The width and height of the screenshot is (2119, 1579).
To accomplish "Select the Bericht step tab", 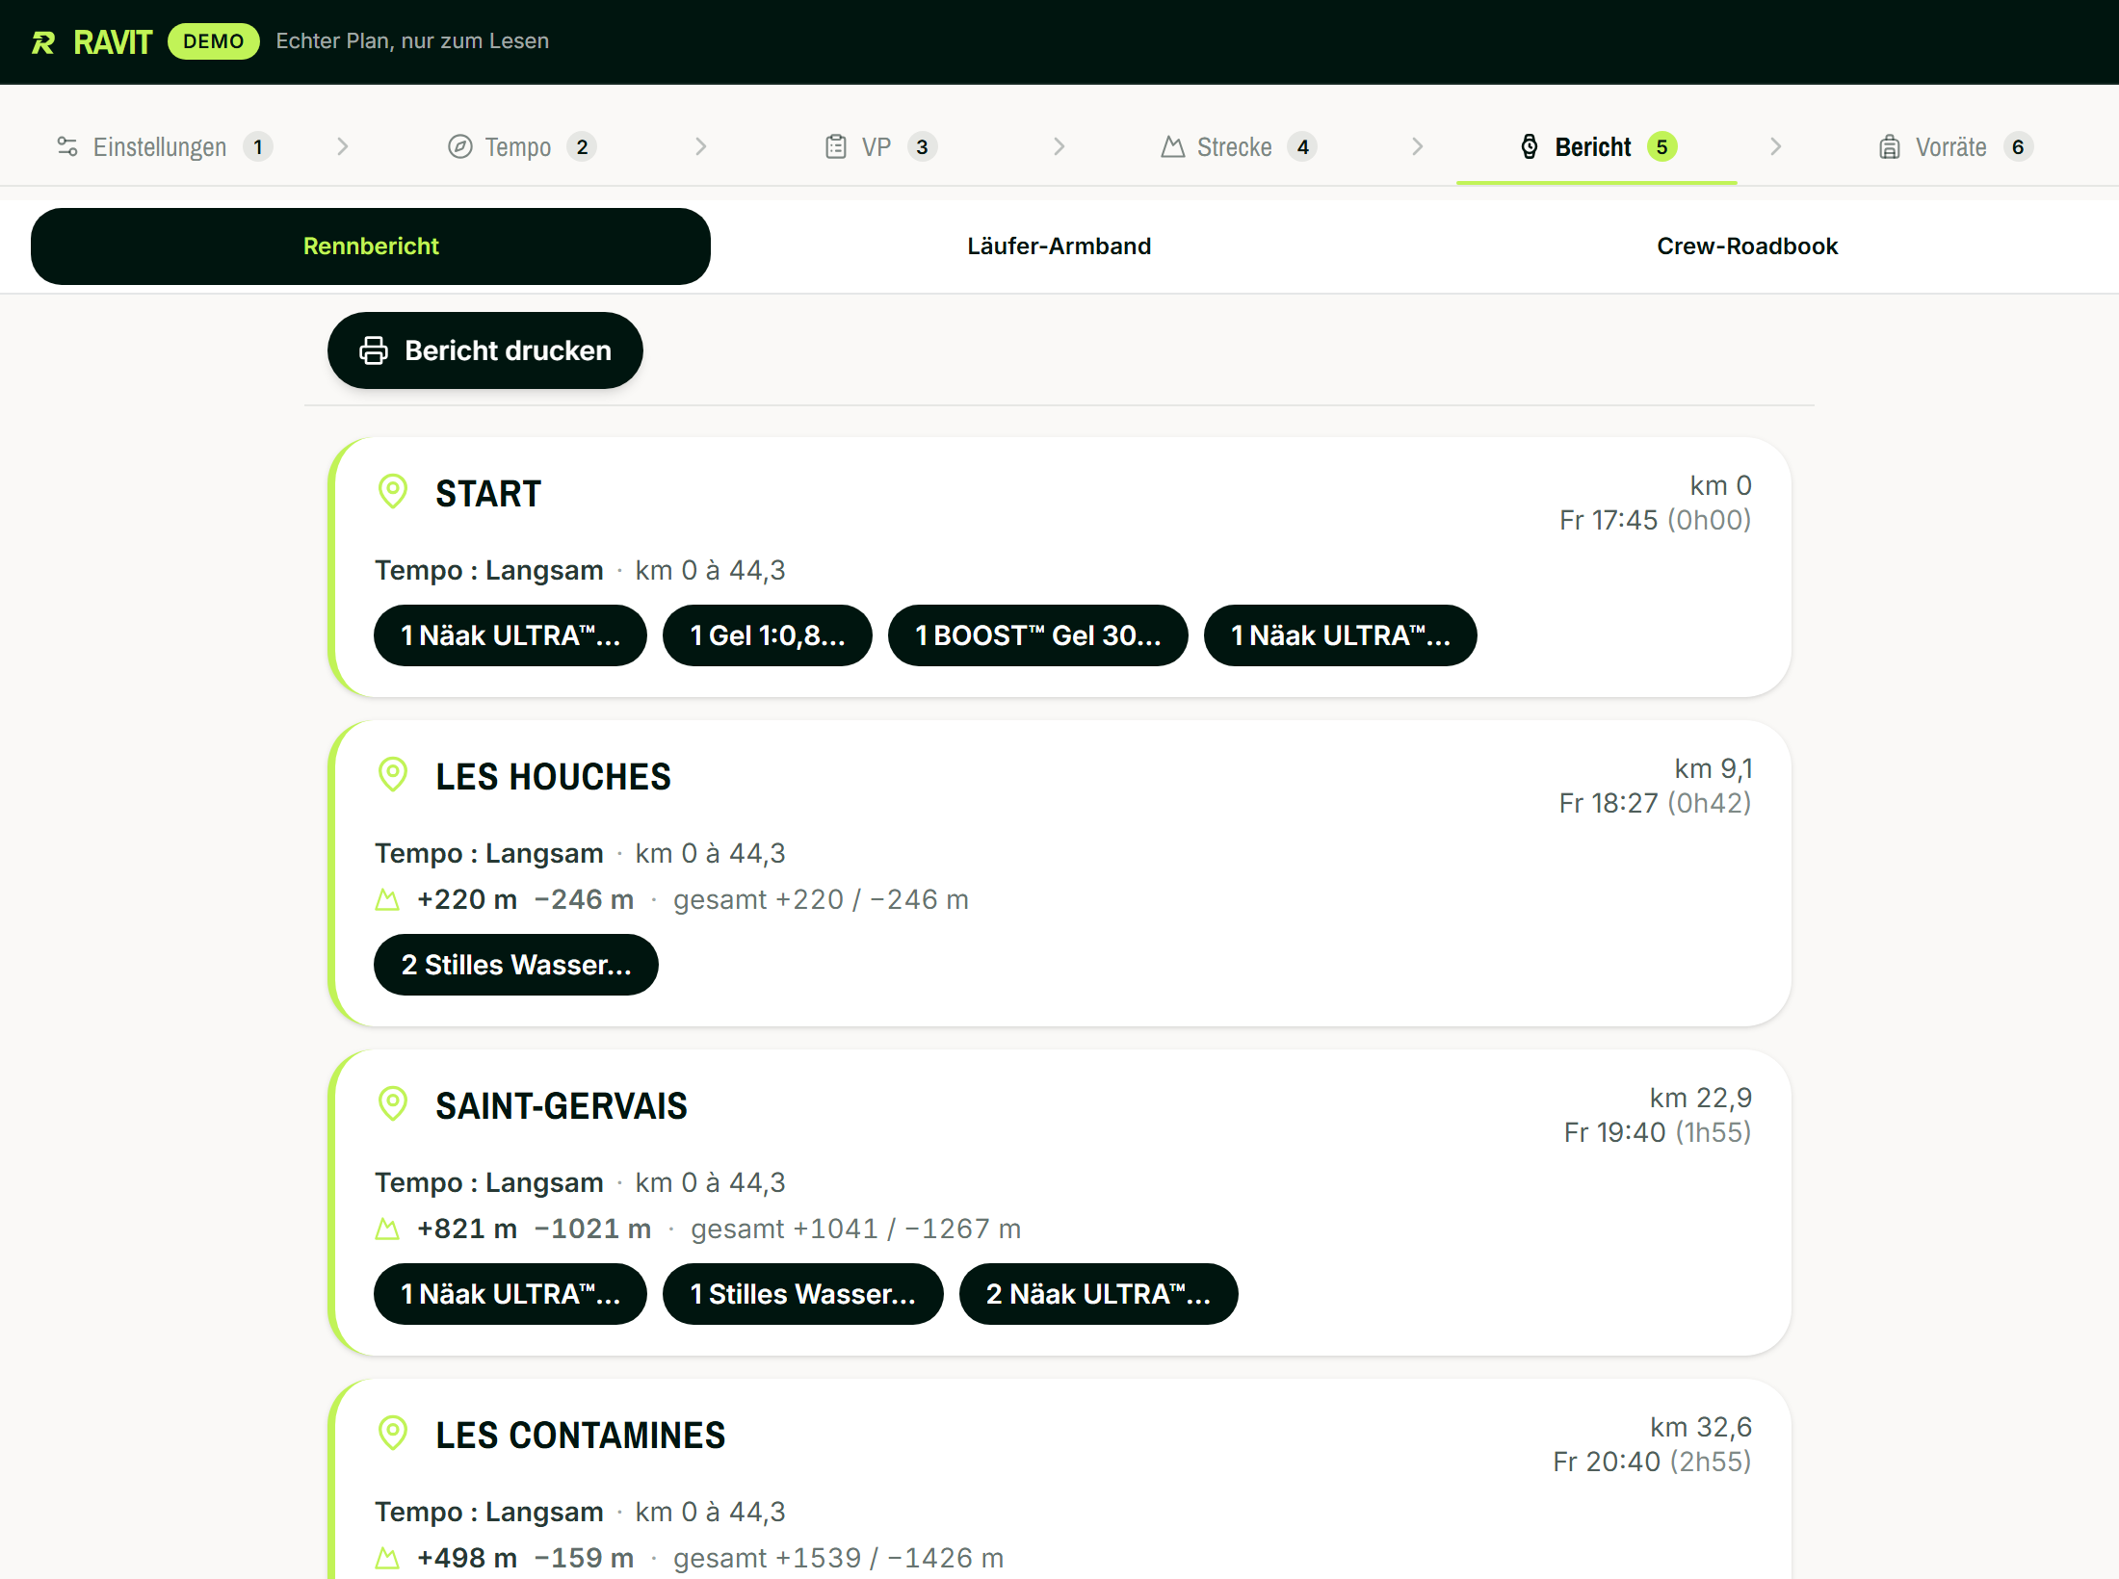I will (x=1597, y=146).
